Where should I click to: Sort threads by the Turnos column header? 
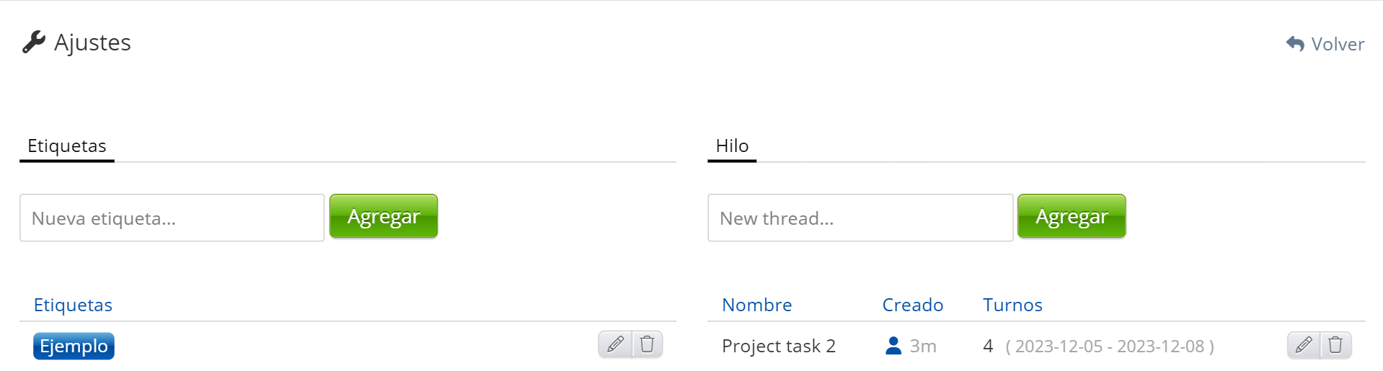[1012, 305]
